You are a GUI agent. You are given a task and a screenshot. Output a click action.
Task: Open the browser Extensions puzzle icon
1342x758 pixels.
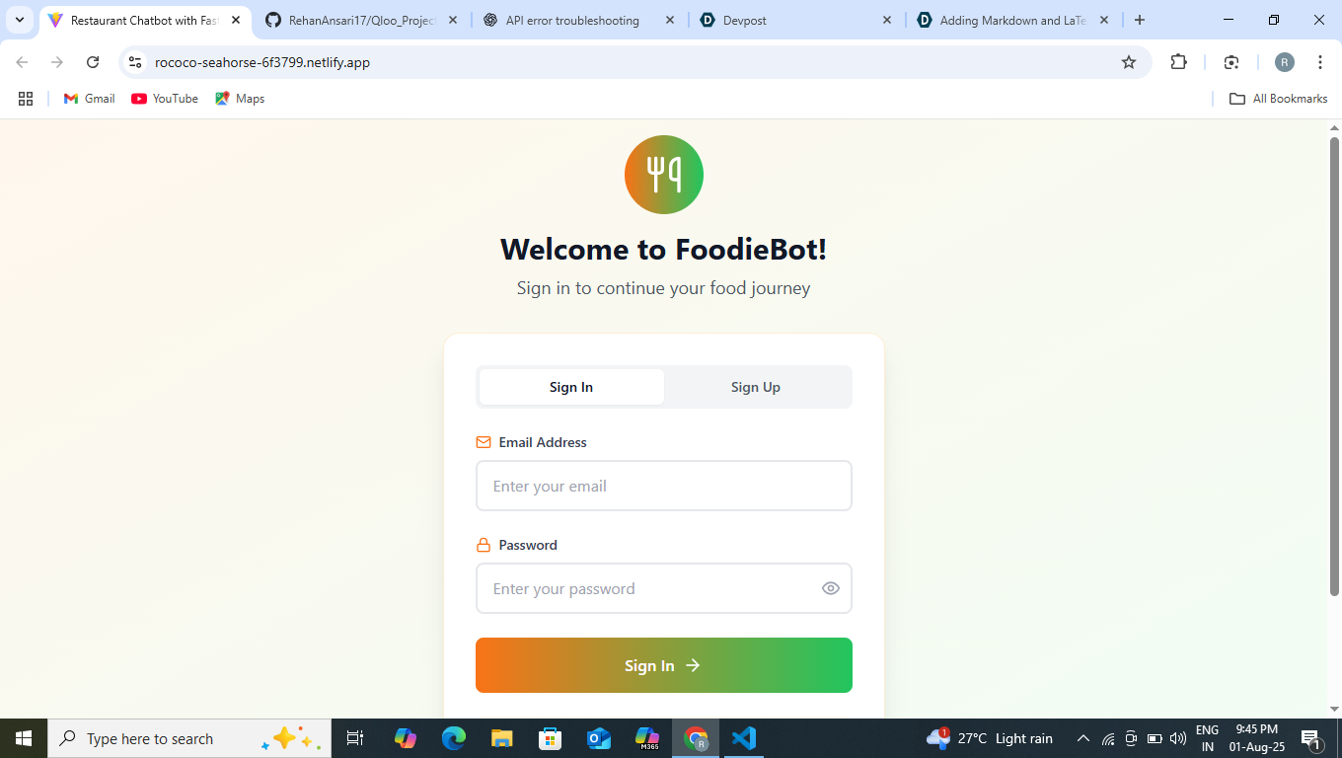tap(1178, 62)
